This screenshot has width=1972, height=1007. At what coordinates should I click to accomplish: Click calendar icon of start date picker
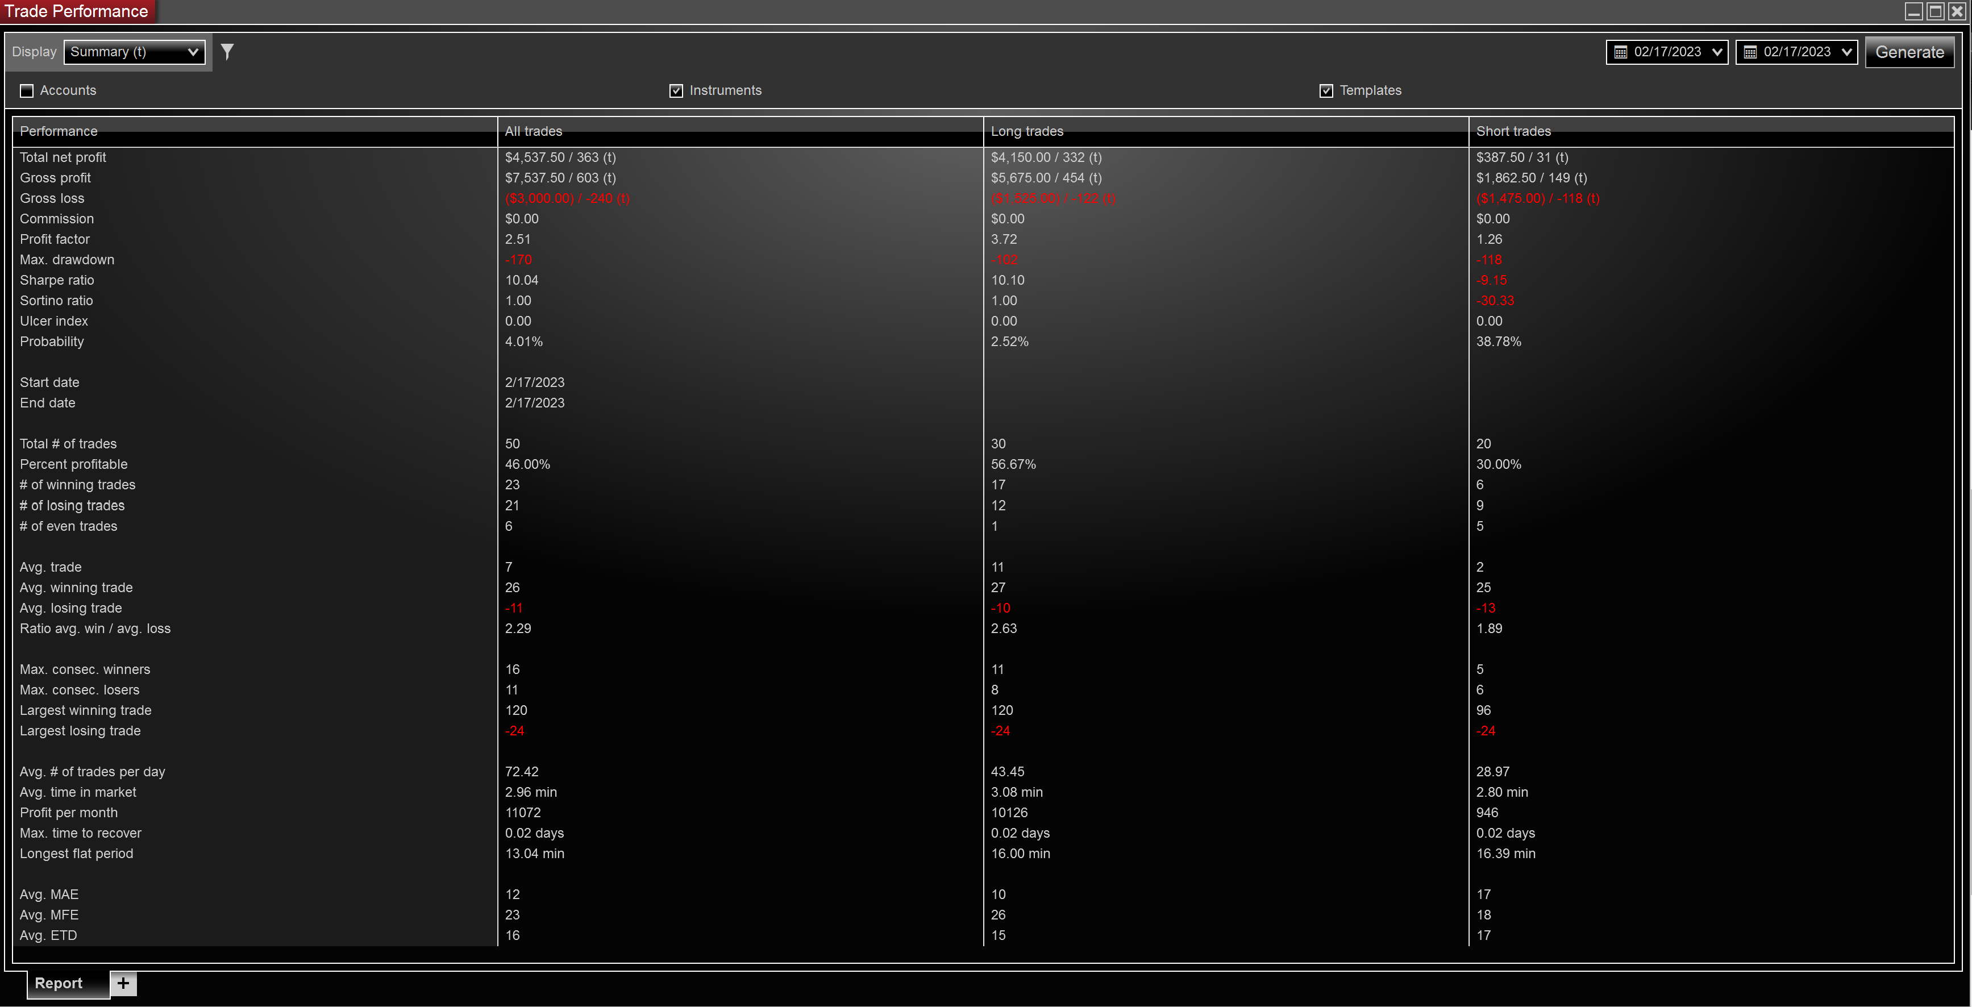point(1620,52)
